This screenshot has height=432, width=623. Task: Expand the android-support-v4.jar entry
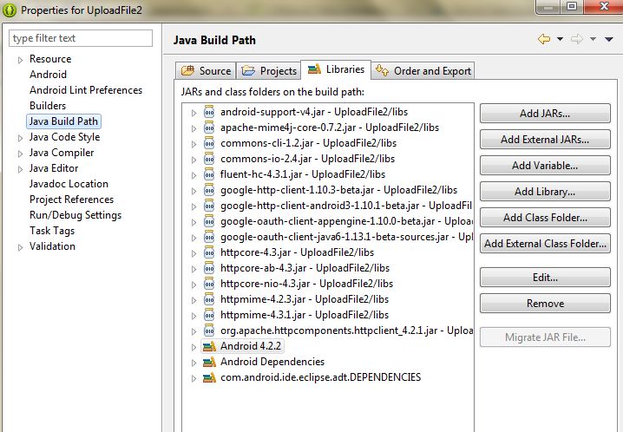point(193,113)
